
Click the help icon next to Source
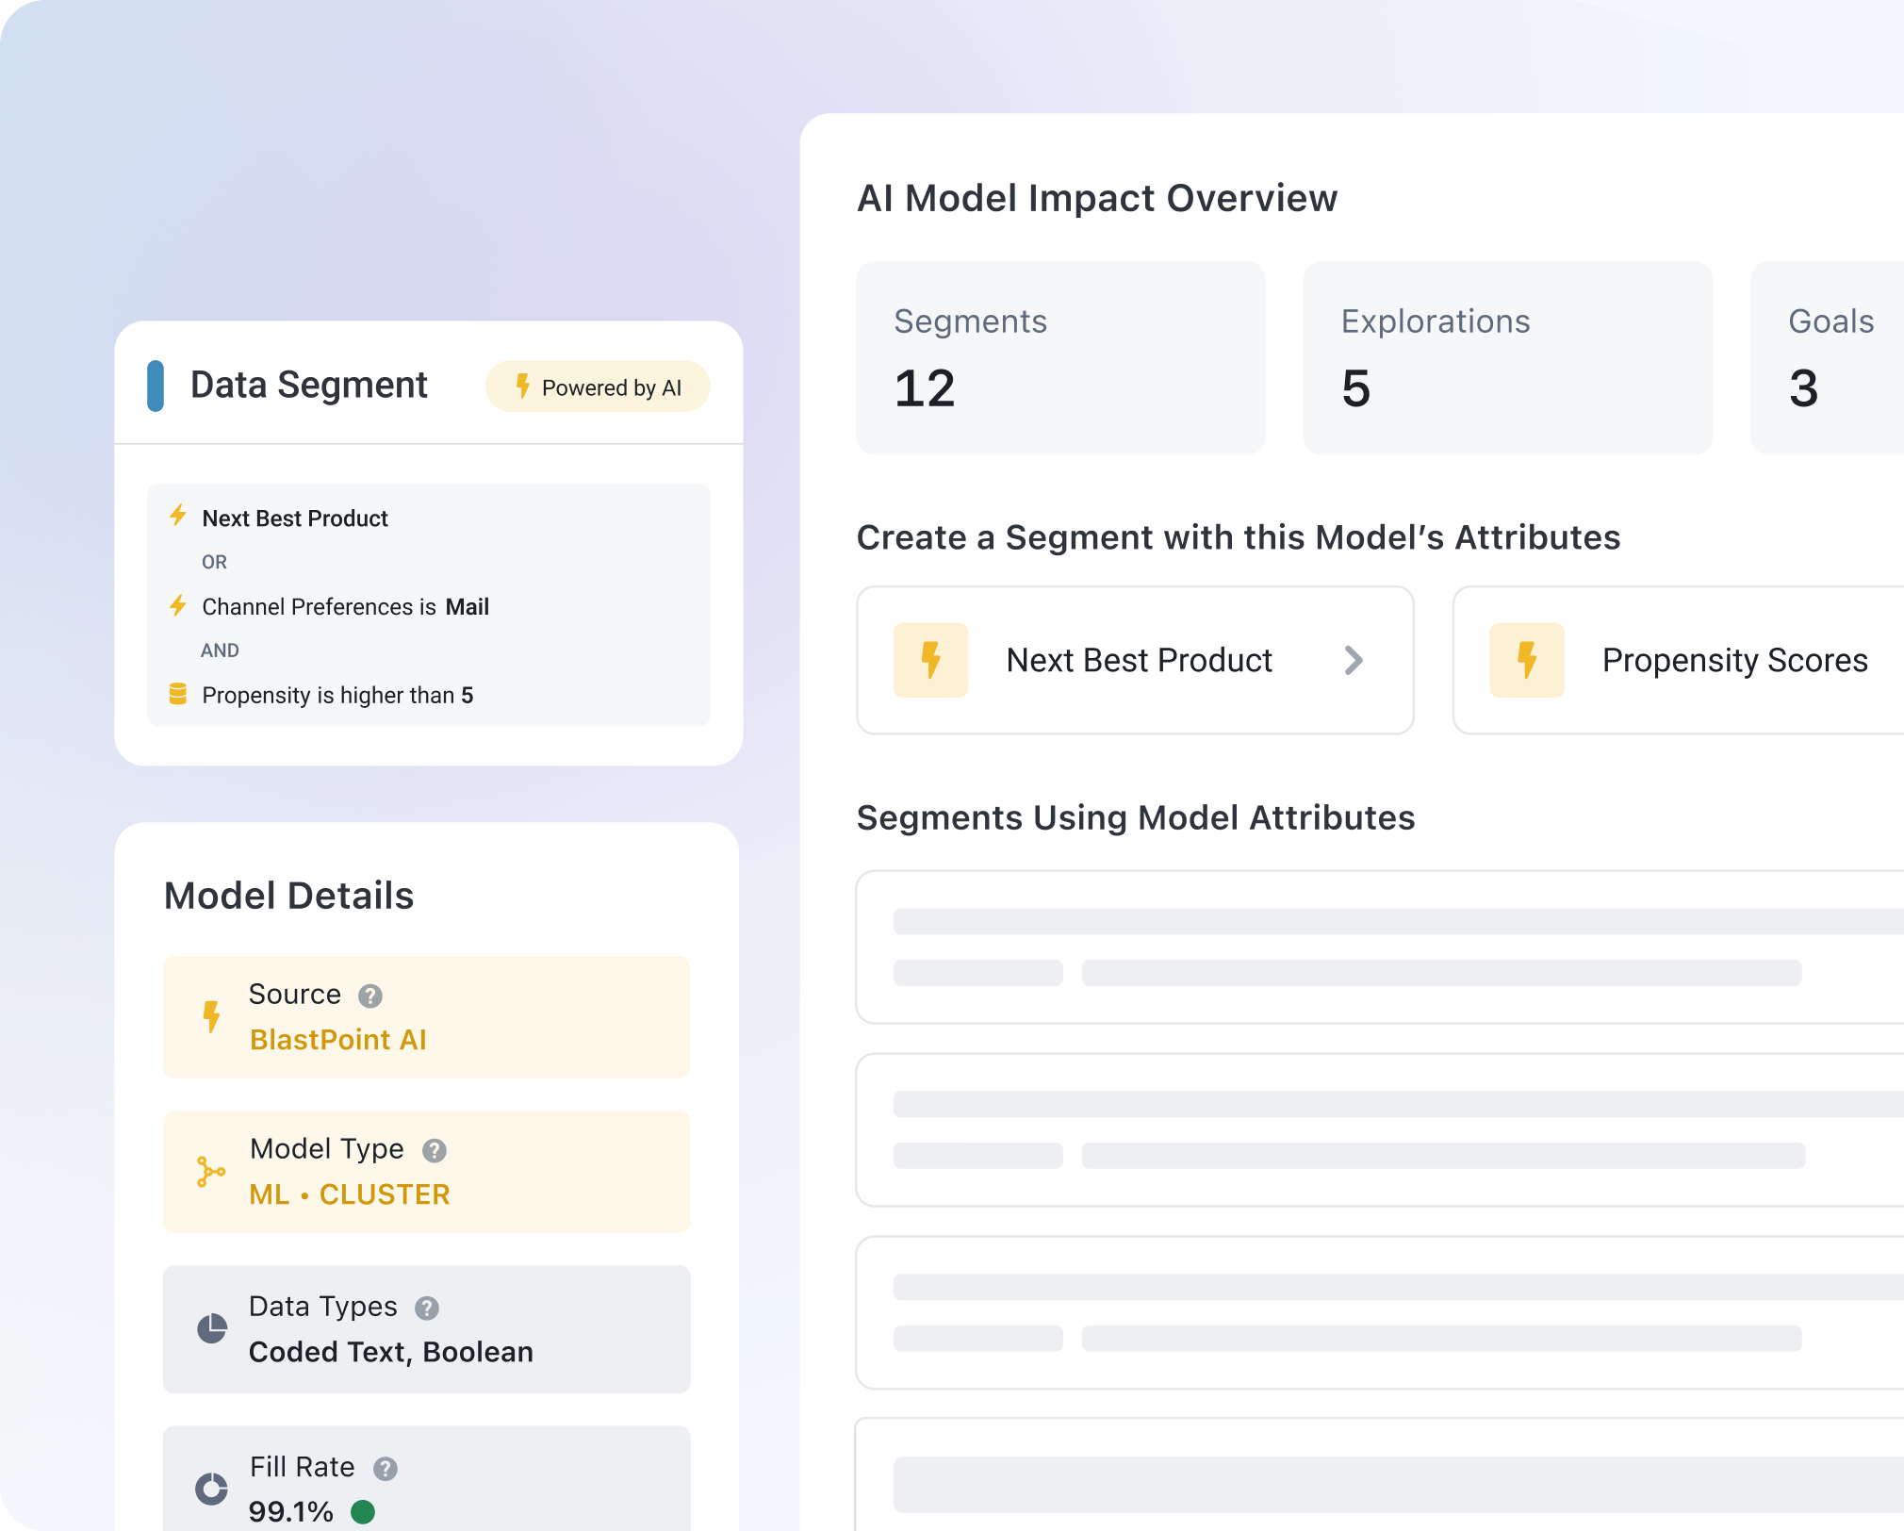click(370, 996)
